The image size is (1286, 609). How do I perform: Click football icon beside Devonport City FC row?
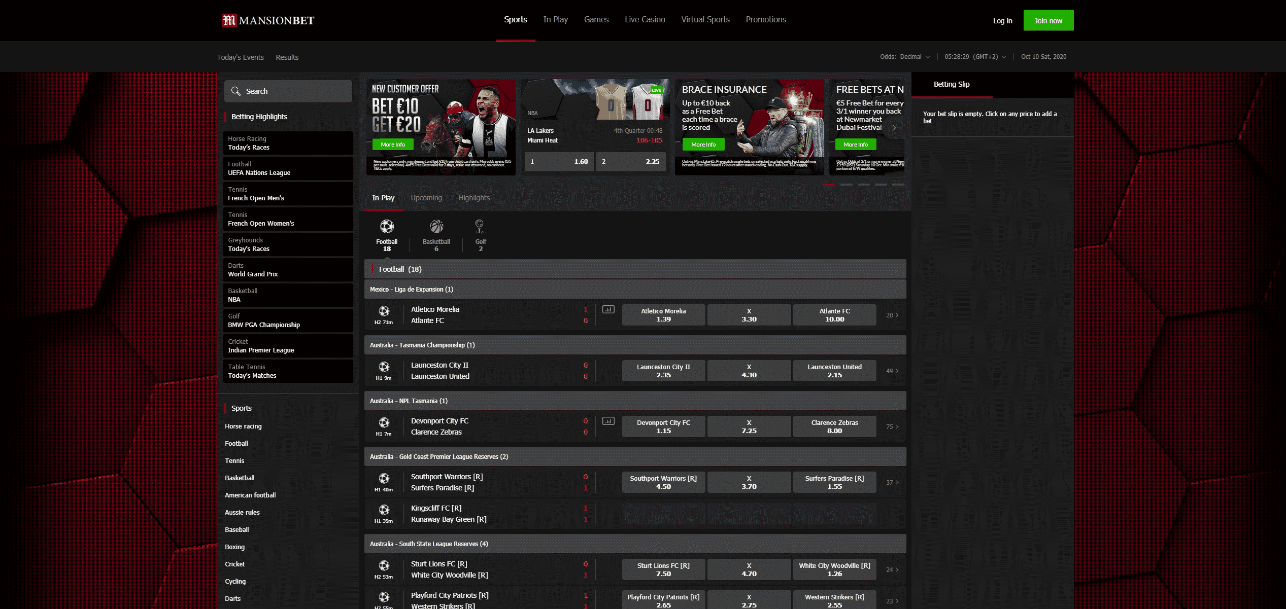coord(384,422)
